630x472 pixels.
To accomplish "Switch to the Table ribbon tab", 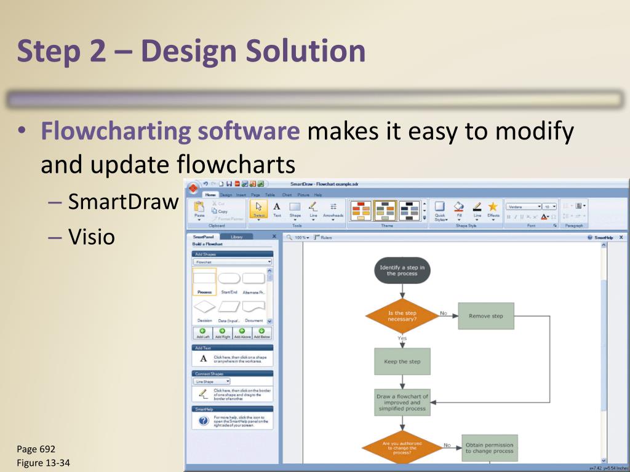I will click(x=270, y=195).
